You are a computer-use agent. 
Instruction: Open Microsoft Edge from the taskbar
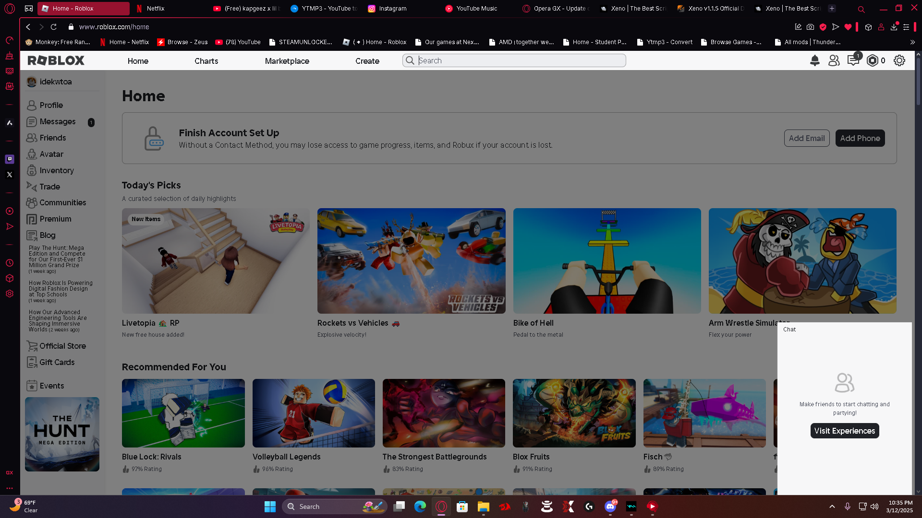coord(420,506)
